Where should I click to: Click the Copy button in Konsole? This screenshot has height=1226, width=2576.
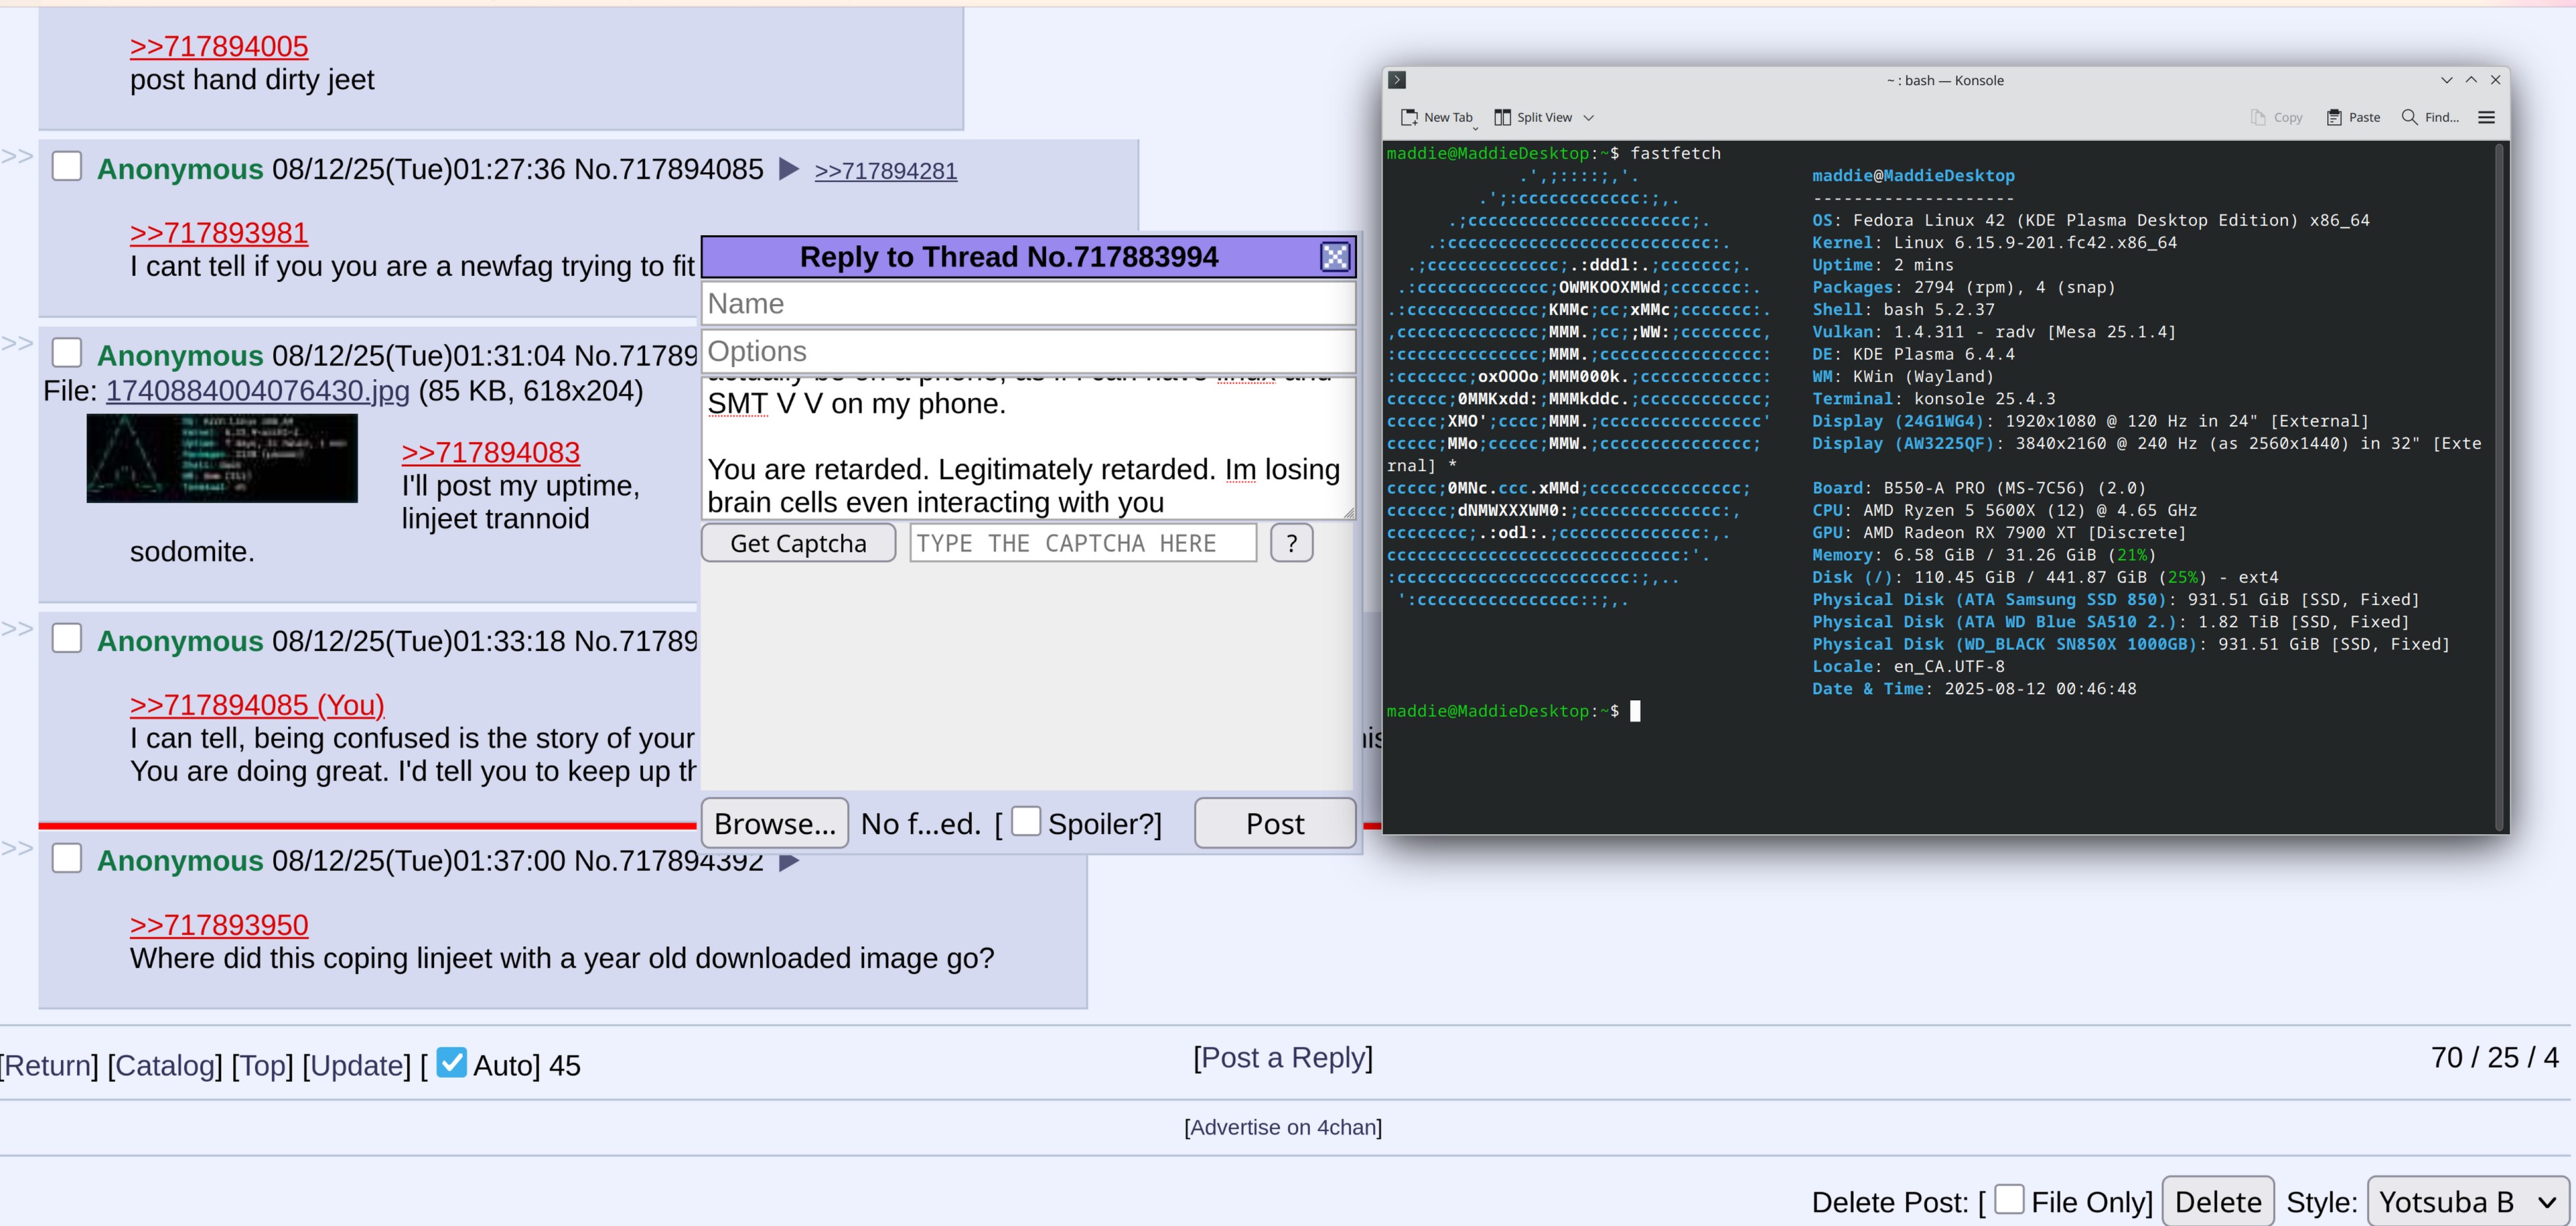coord(2276,117)
